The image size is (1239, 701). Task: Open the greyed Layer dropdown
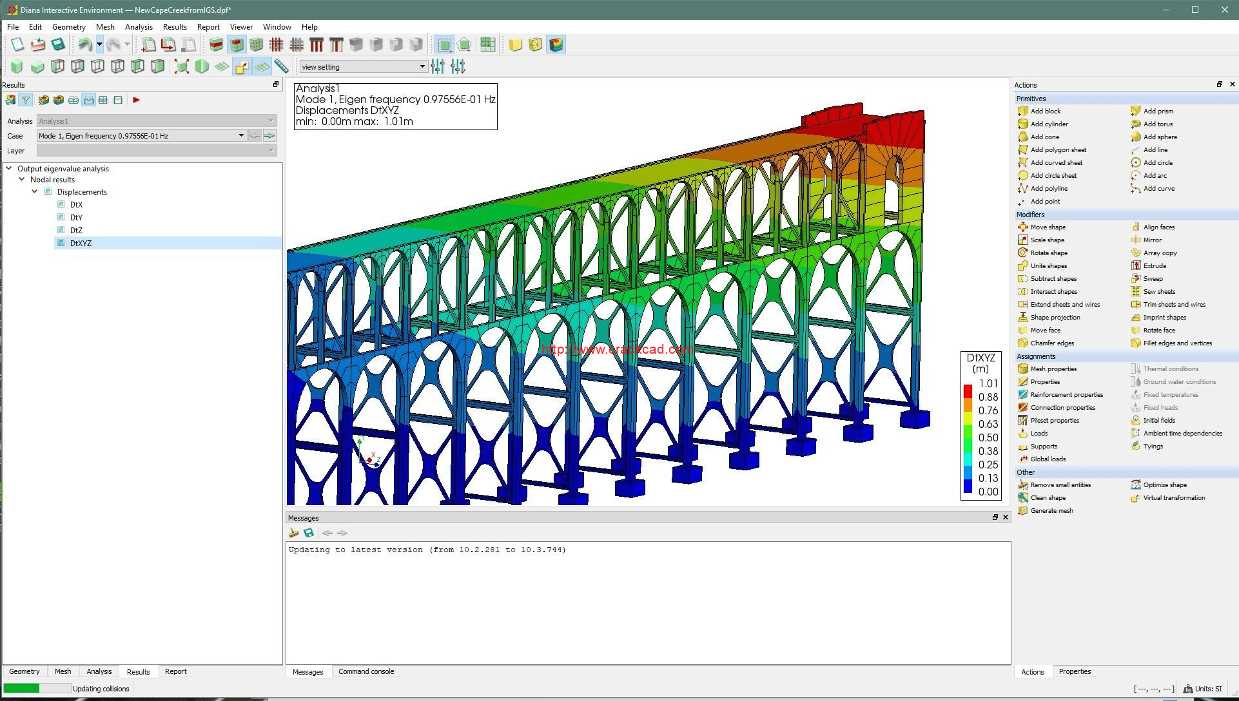[157, 150]
